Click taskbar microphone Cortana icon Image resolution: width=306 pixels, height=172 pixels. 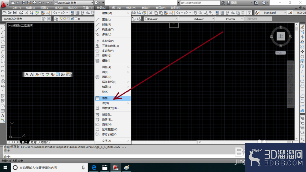click(83, 168)
